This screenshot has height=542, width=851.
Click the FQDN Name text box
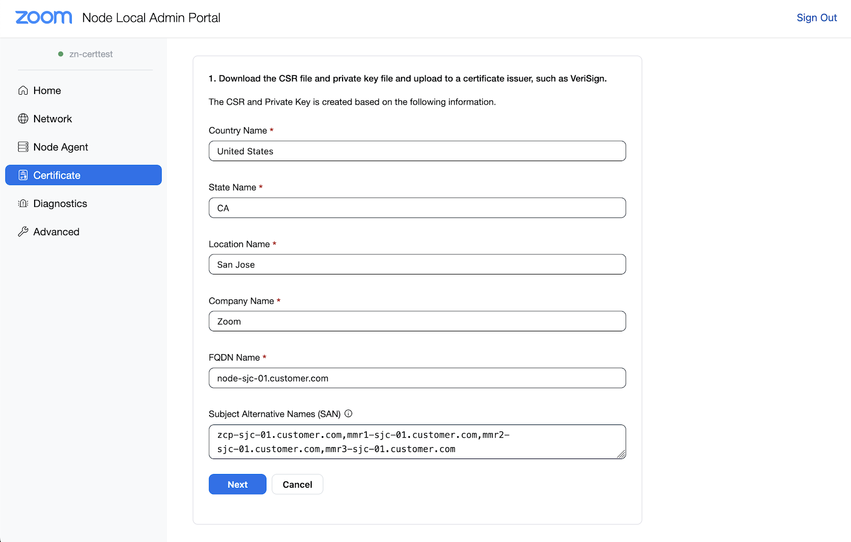pos(417,378)
